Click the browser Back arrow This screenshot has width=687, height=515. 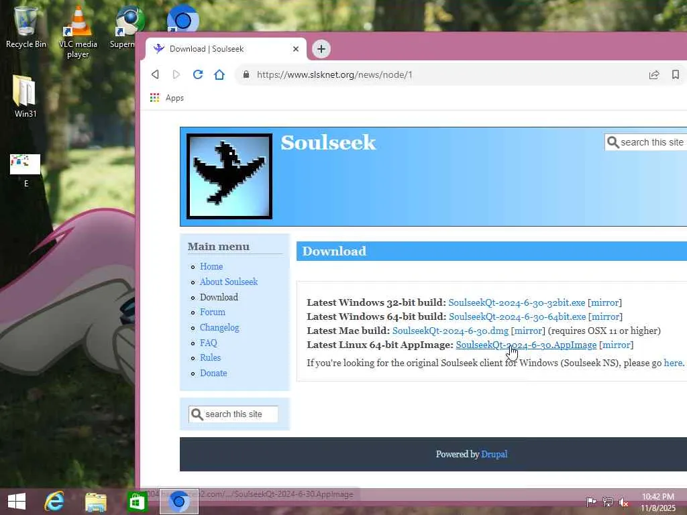pos(155,74)
